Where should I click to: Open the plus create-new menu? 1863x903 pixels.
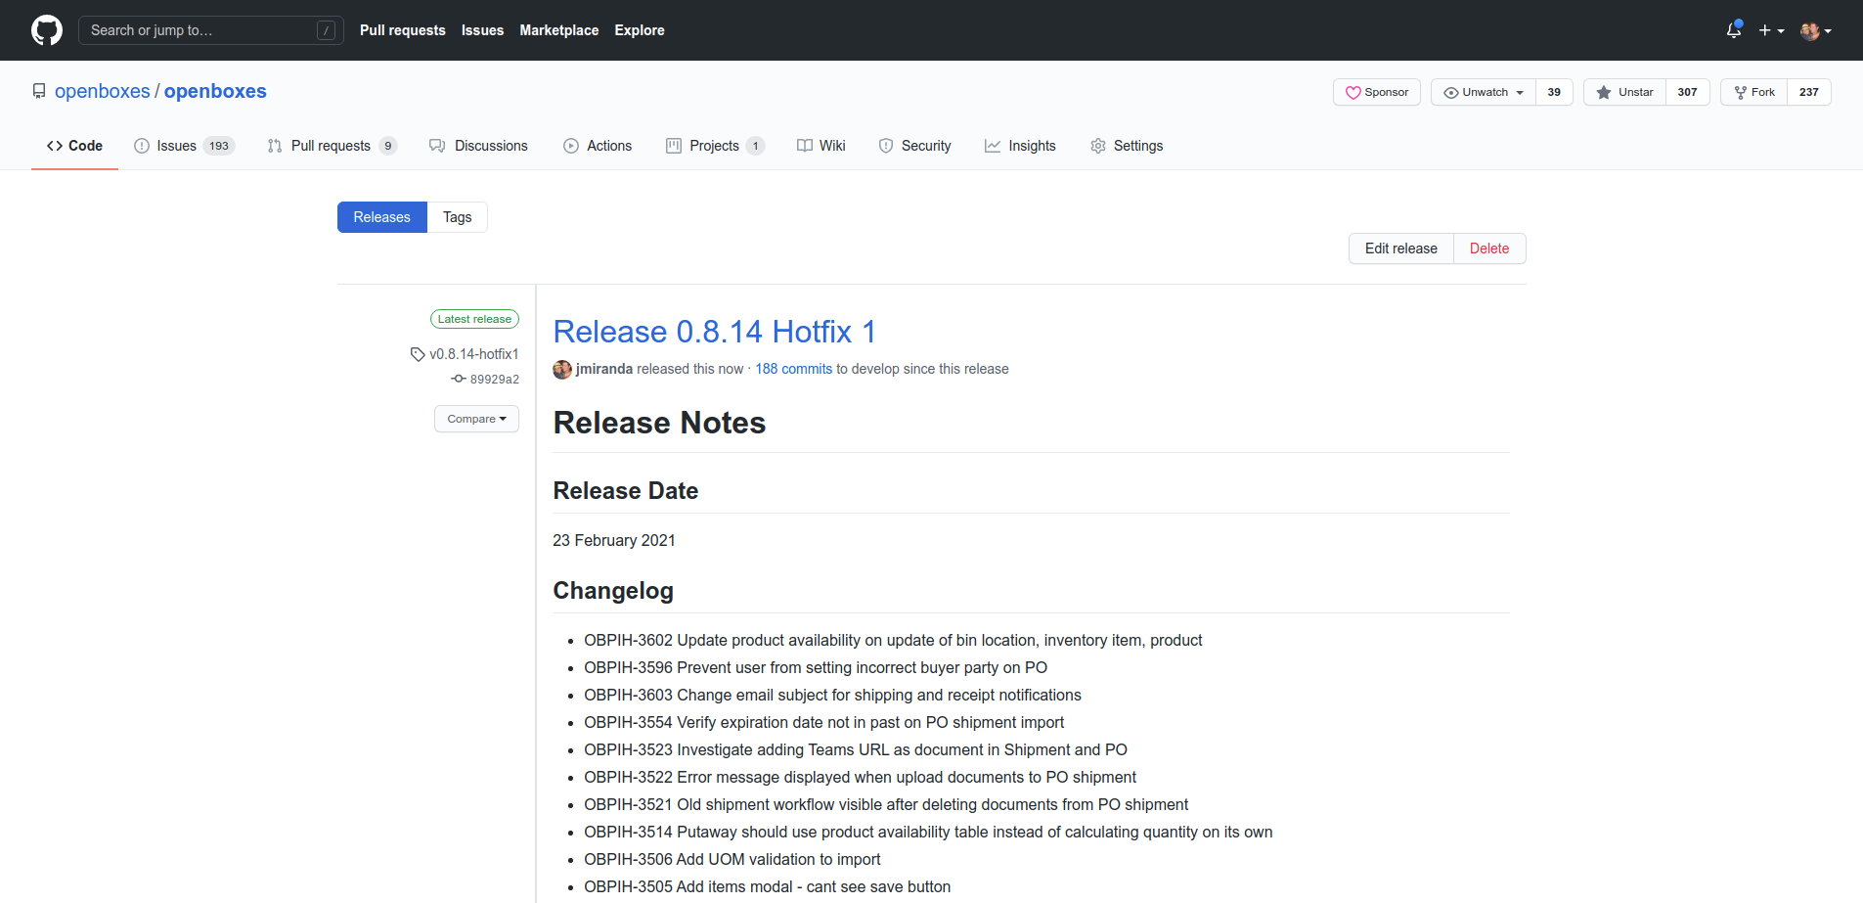click(1771, 30)
